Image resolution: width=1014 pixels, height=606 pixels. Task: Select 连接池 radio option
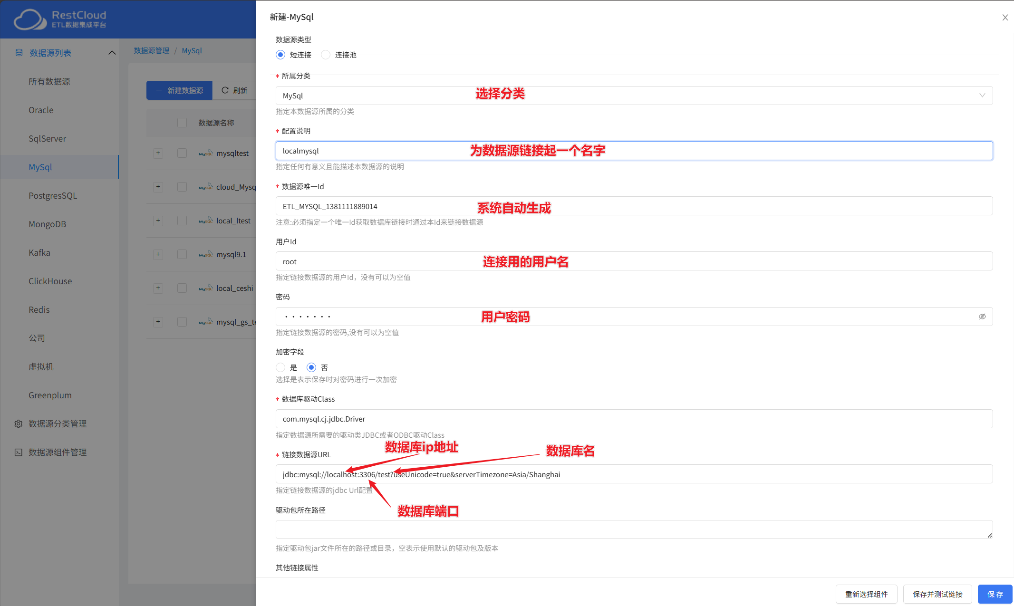[x=326, y=55]
